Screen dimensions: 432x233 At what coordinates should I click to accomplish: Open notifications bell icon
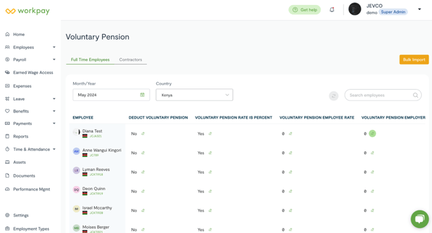coord(332,9)
